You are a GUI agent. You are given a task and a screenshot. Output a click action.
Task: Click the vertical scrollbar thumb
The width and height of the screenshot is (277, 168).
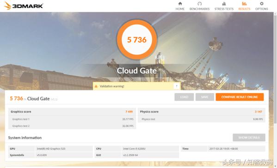(x=275, y=69)
